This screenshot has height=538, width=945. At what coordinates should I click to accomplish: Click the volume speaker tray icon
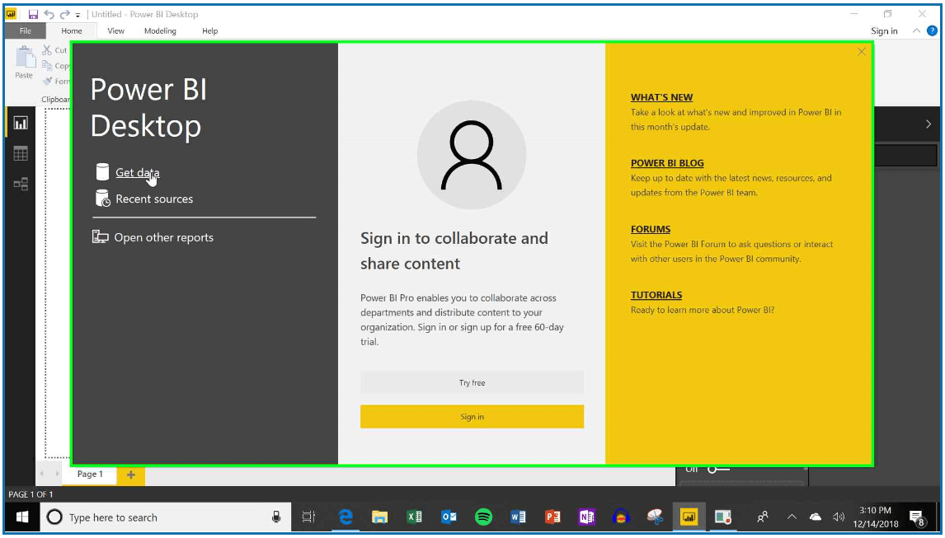839,517
